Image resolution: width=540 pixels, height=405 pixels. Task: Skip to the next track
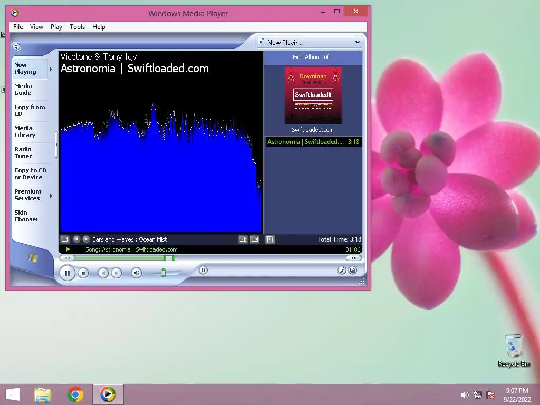coord(117,273)
